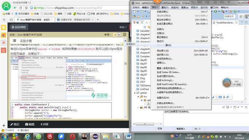Select day07 project in package explorer
249x140 pixels.
(143, 64)
